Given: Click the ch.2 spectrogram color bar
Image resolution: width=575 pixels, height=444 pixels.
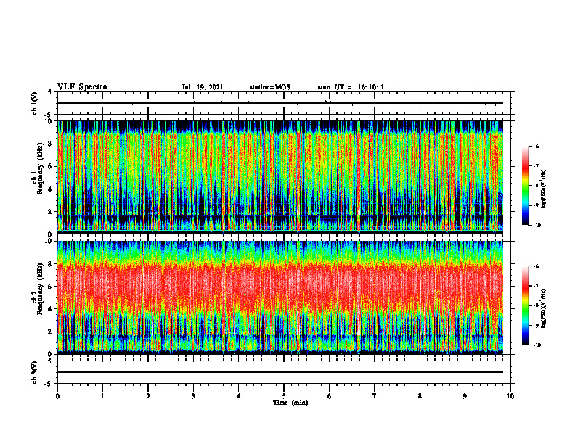Looking at the screenshot, I should point(525,305).
